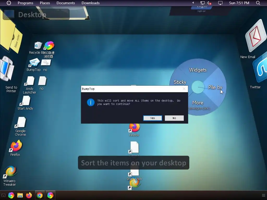Choose Sticky in the pie menu
Screen dimensions: 267x200
click(180, 82)
